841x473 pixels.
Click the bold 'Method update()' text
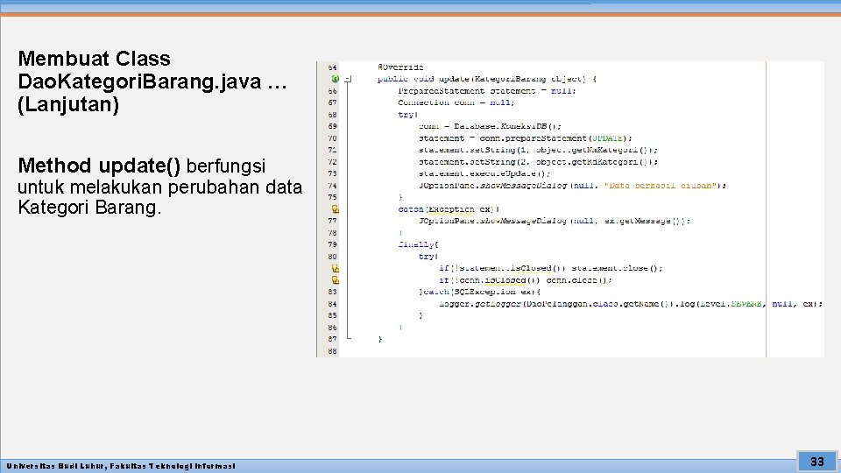pyautogui.click(x=99, y=166)
